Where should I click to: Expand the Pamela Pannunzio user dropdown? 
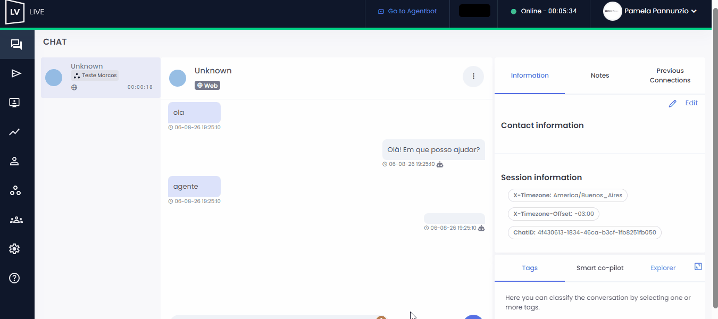[x=694, y=11]
